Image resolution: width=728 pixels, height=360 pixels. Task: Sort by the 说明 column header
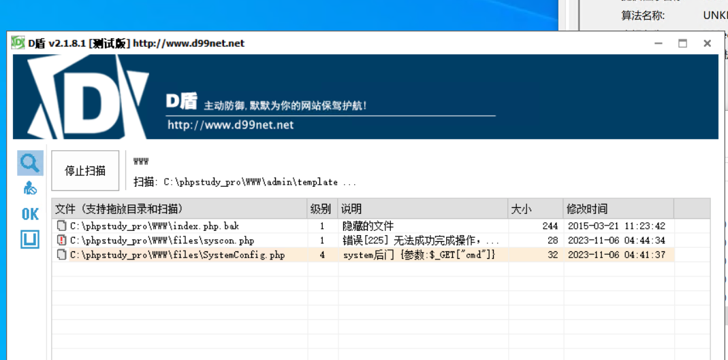point(422,209)
